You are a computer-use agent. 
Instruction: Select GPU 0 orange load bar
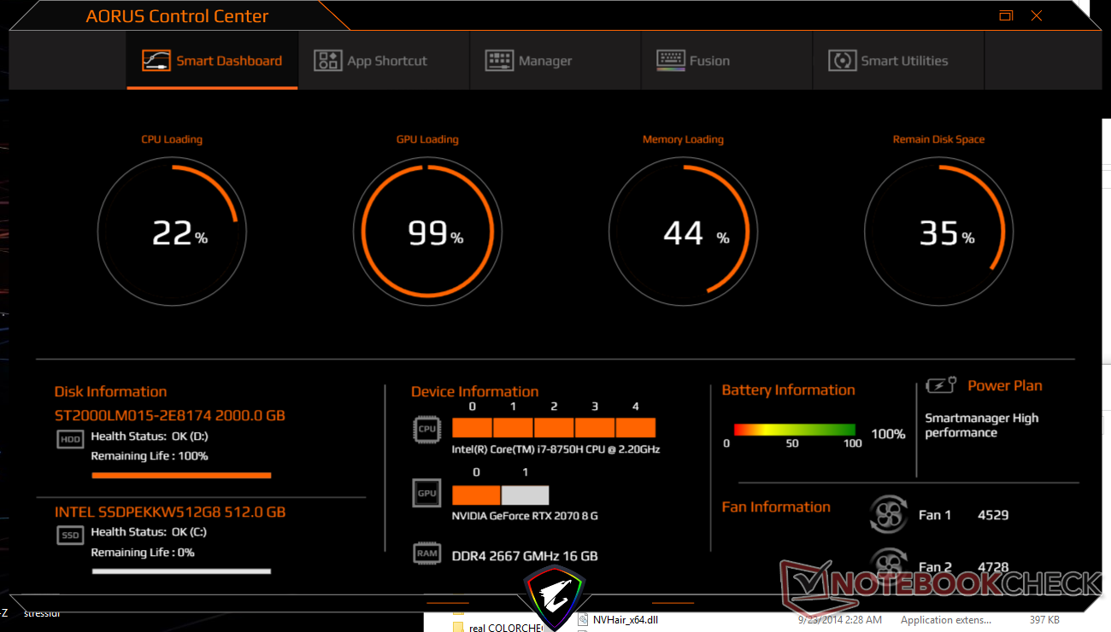(476, 494)
